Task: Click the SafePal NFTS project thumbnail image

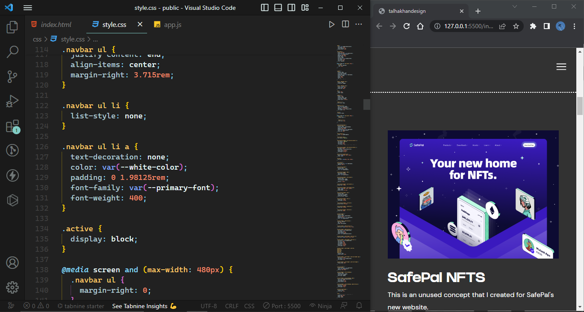Action: (x=473, y=194)
